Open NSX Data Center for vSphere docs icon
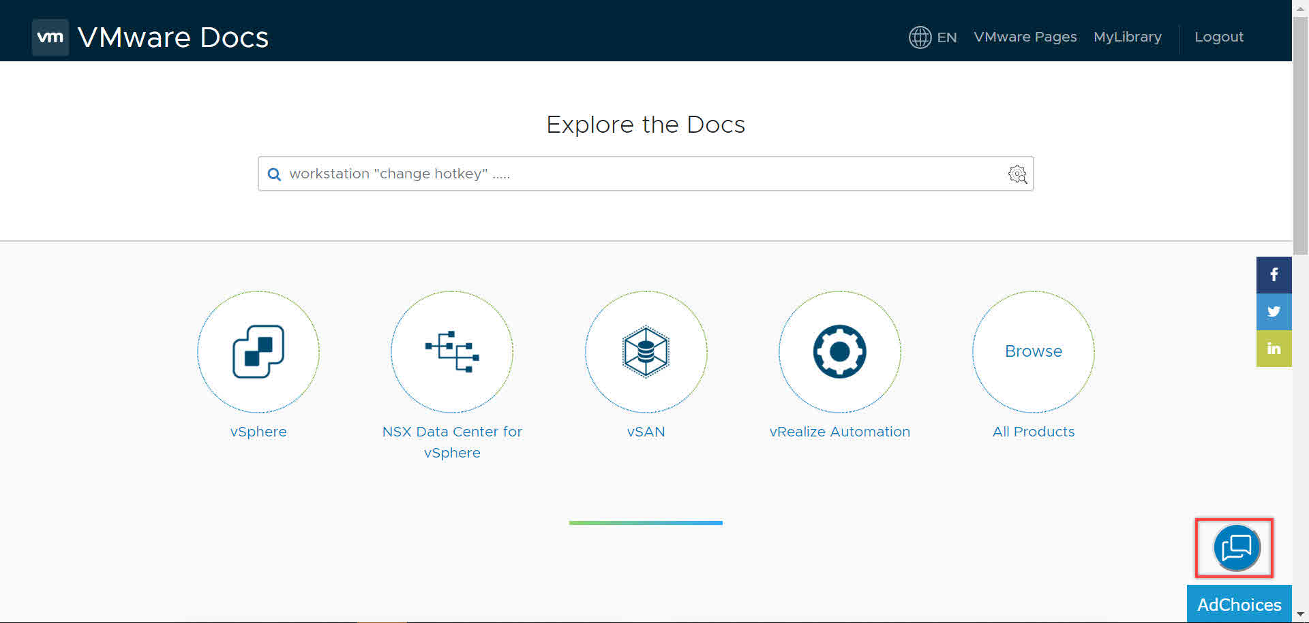Image resolution: width=1309 pixels, height=623 pixels. pyautogui.click(x=452, y=352)
